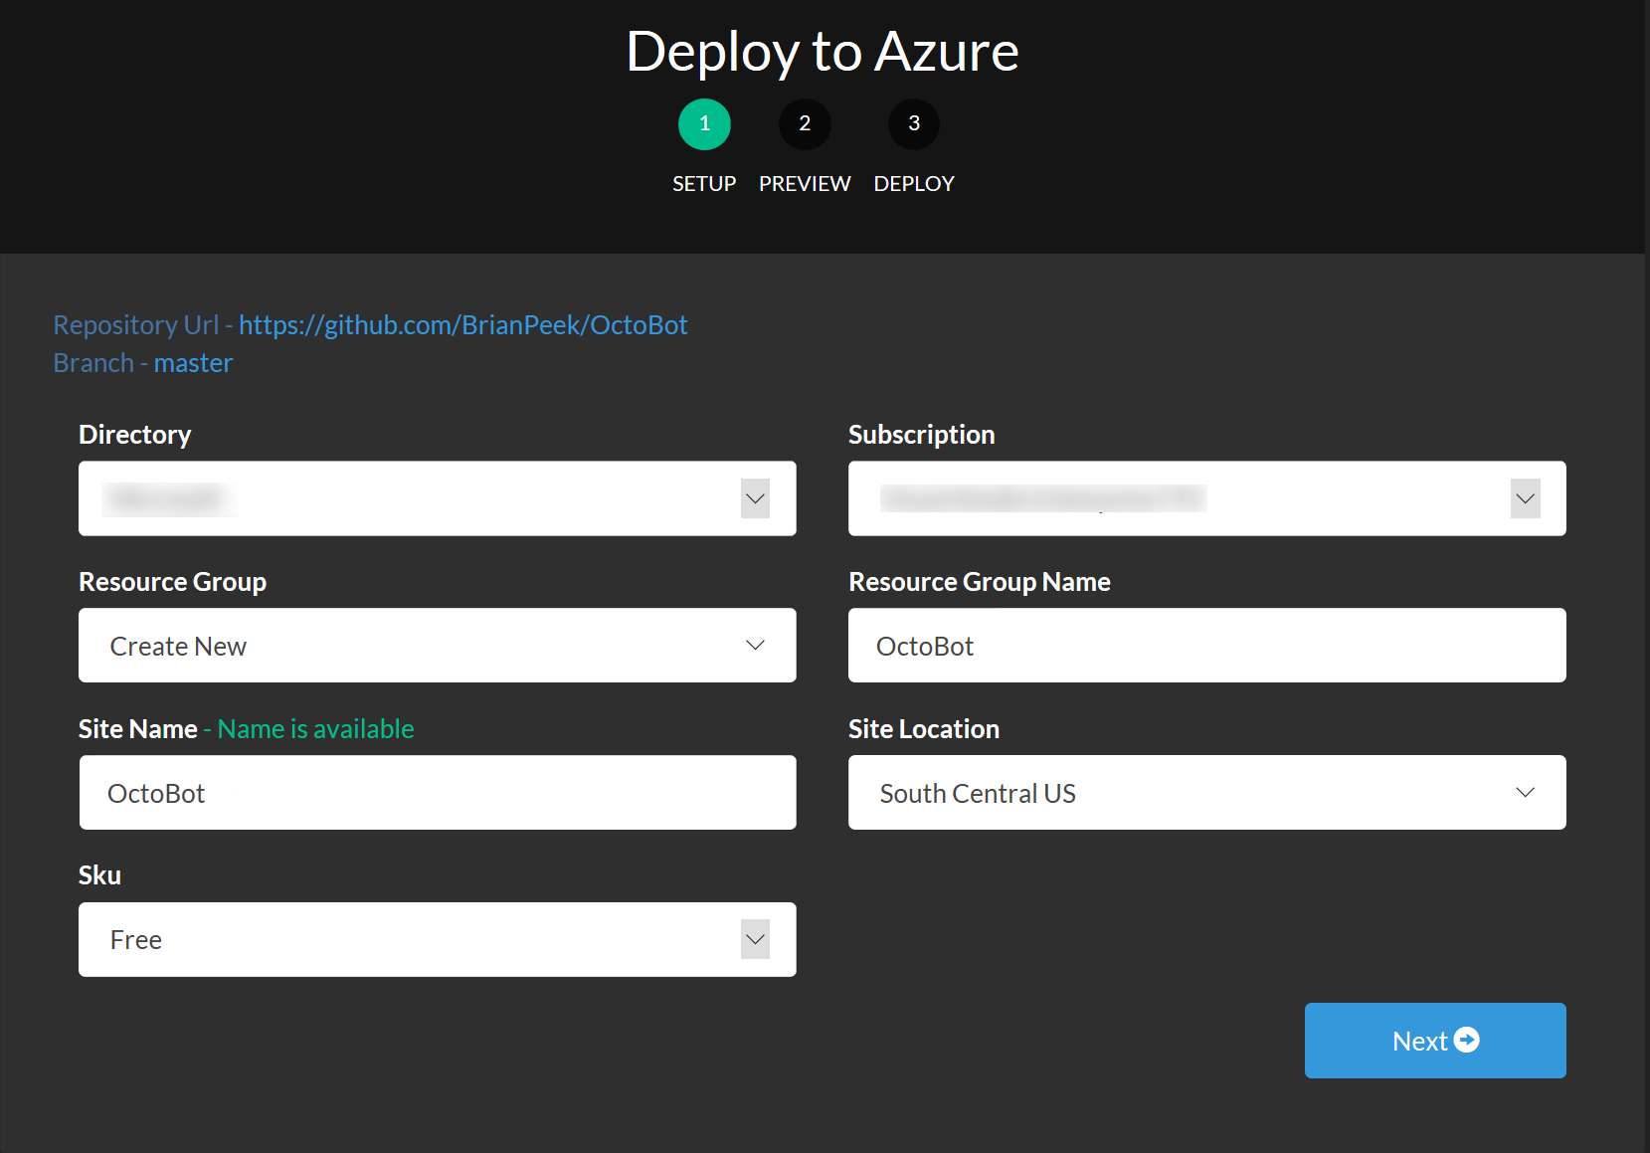Screen dimensions: 1650x1153
Task: Select the SETUP step label
Action: (x=704, y=183)
